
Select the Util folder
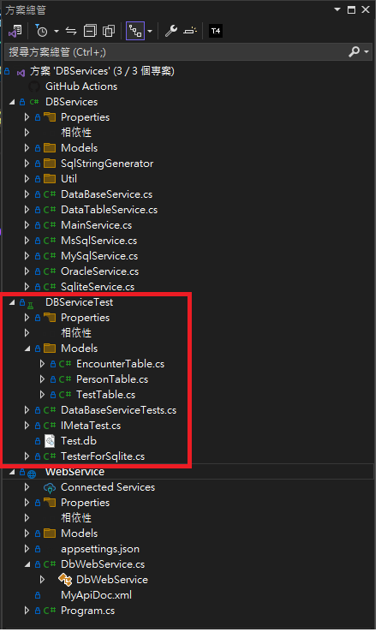coord(68,179)
